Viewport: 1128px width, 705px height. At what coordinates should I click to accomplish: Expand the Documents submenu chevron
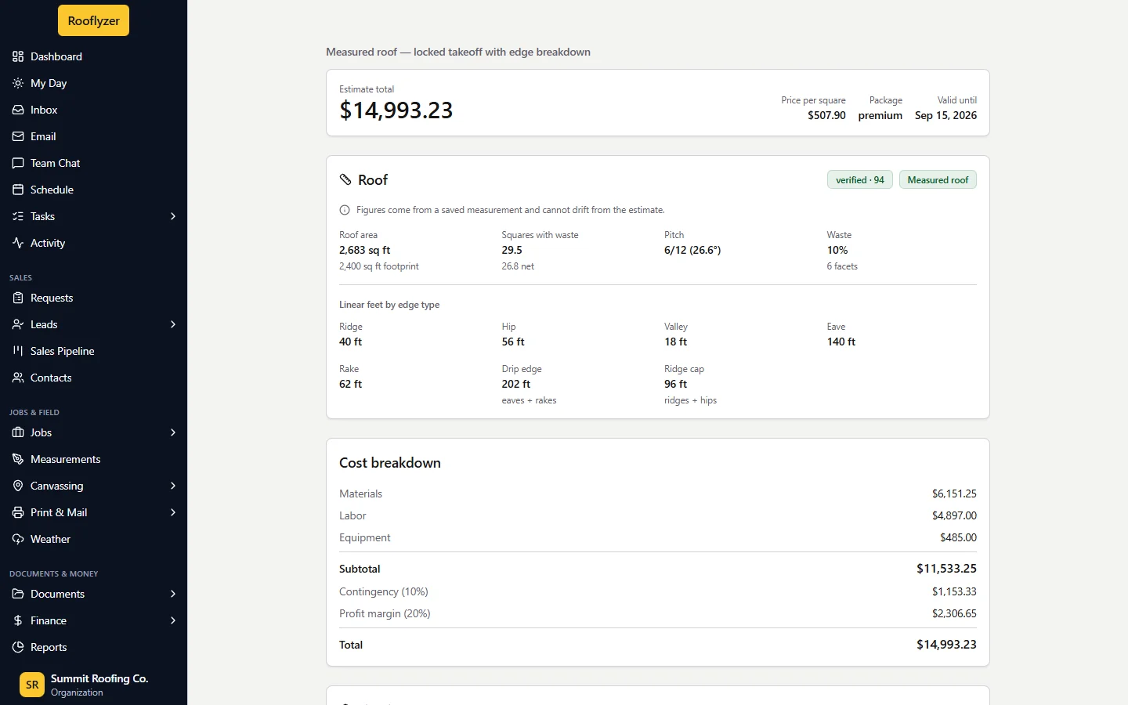(173, 594)
